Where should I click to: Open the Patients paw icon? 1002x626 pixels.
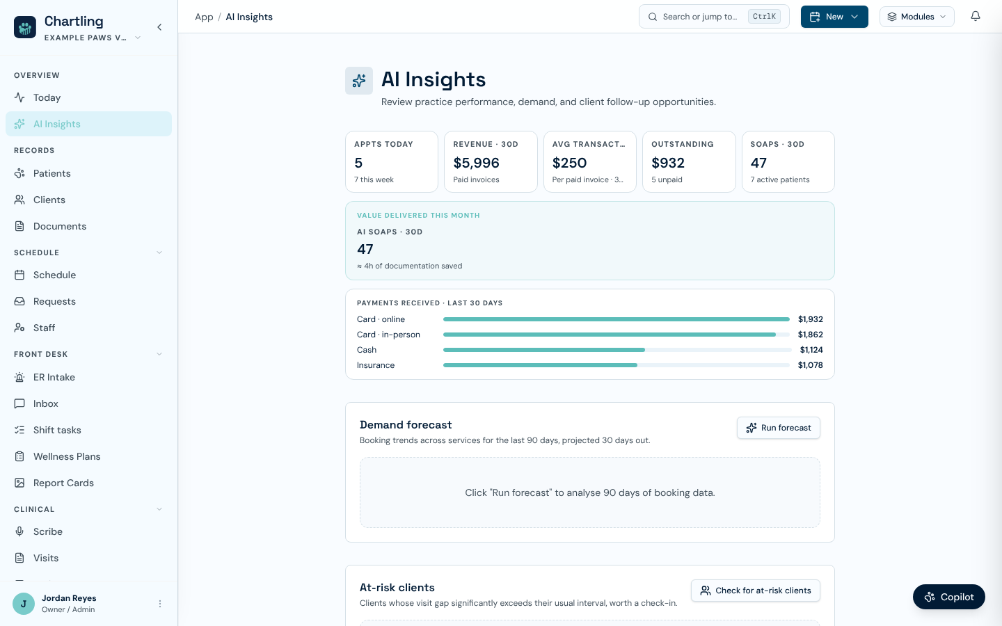click(19, 173)
